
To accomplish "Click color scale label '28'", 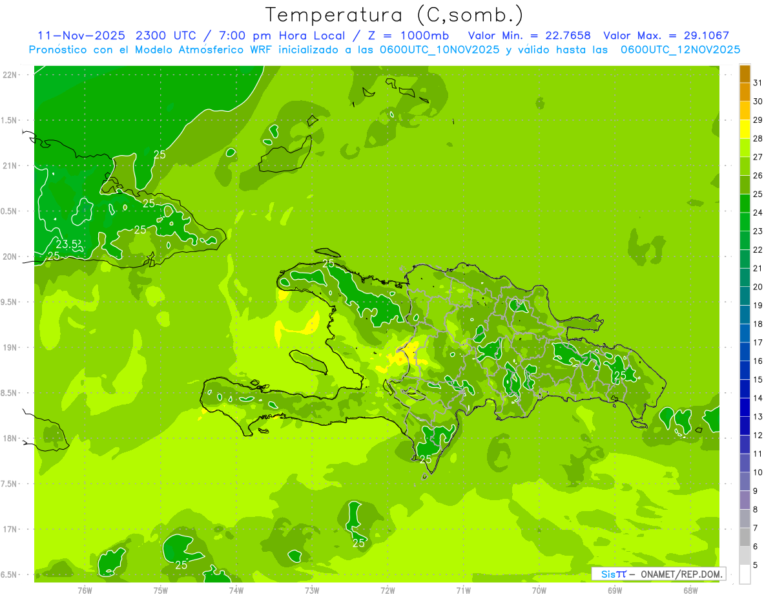I will [x=758, y=138].
